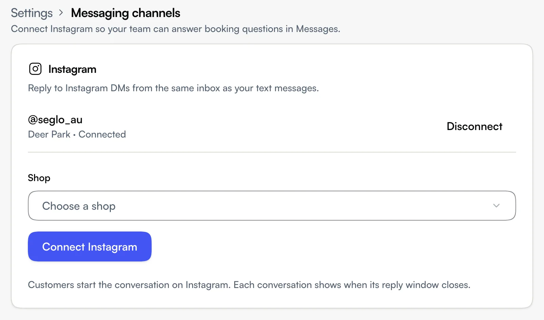Click 'Connect Instagram so your team' subtitle
The image size is (544, 320).
[175, 29]
